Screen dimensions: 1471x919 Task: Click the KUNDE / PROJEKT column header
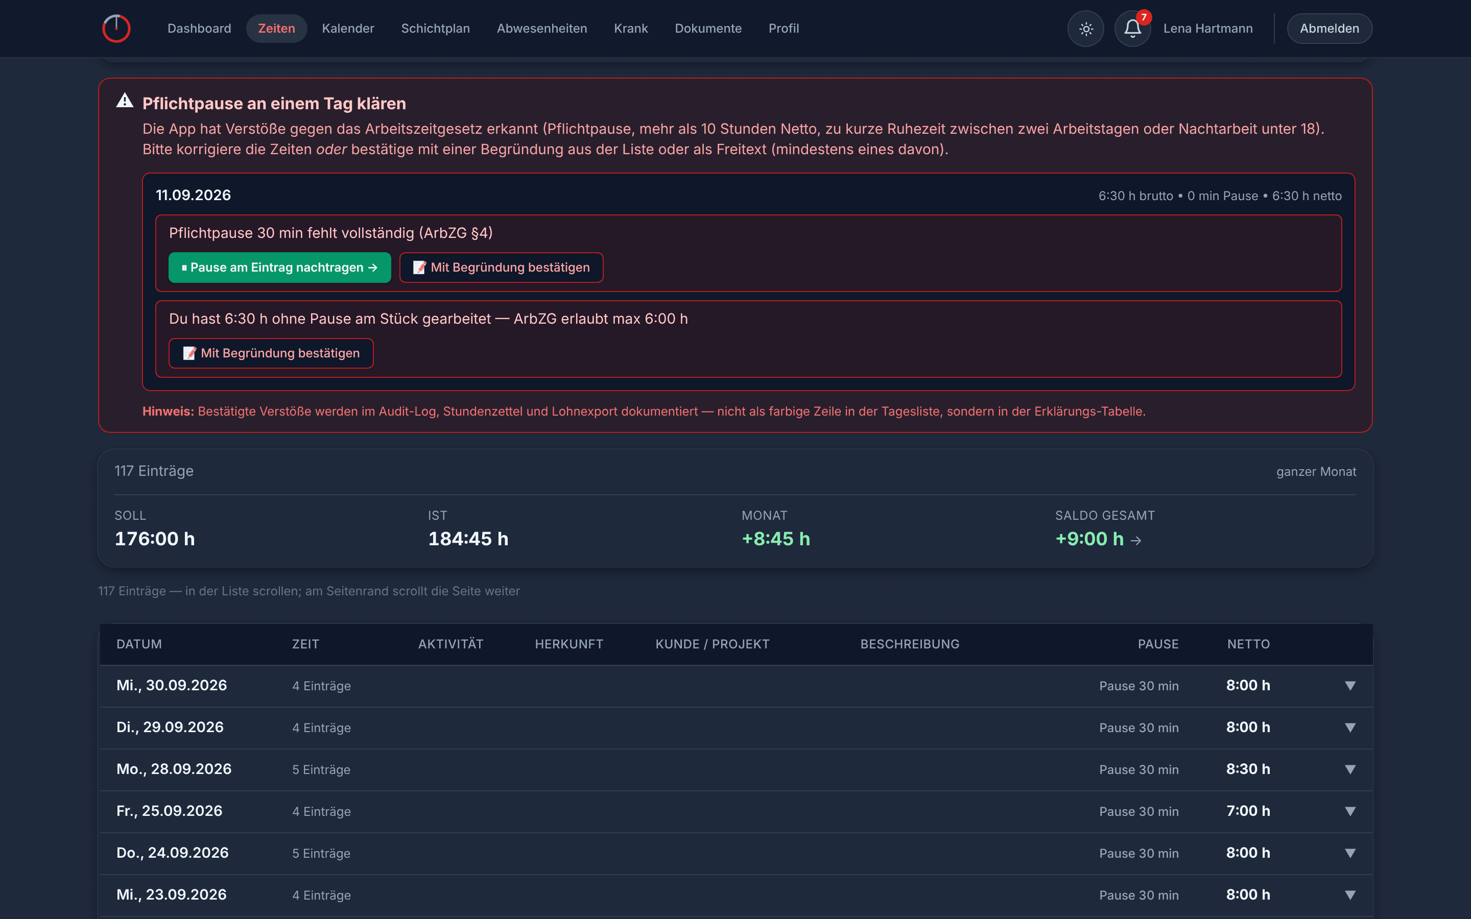pos(713,644)
